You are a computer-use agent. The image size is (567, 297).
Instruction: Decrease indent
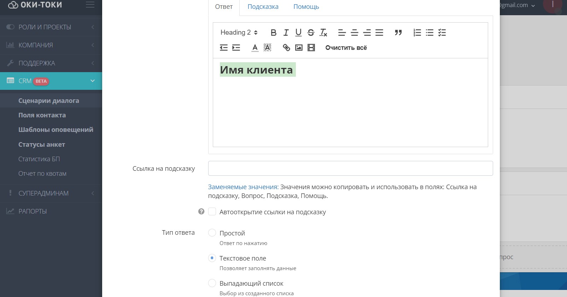[224, 47]
